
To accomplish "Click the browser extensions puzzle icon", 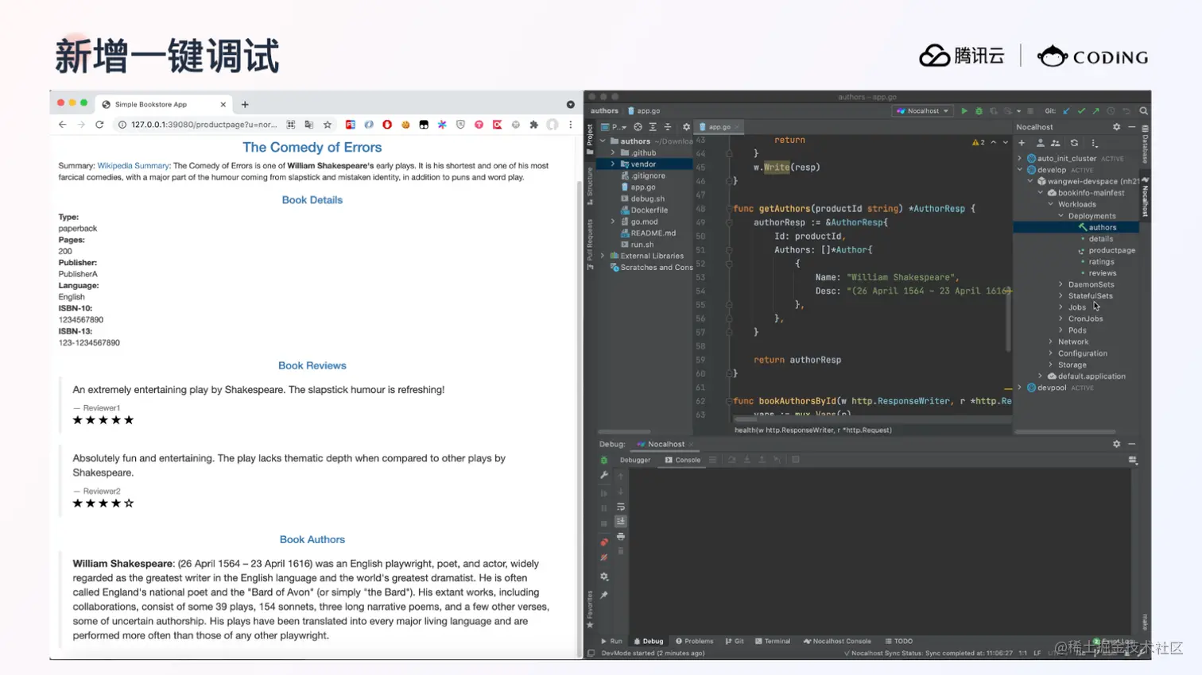I will click(x=534, y=125).
